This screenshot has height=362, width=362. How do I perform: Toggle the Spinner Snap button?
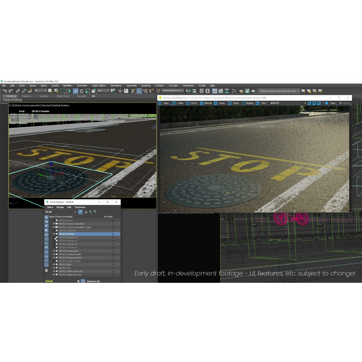pos(151,91)
